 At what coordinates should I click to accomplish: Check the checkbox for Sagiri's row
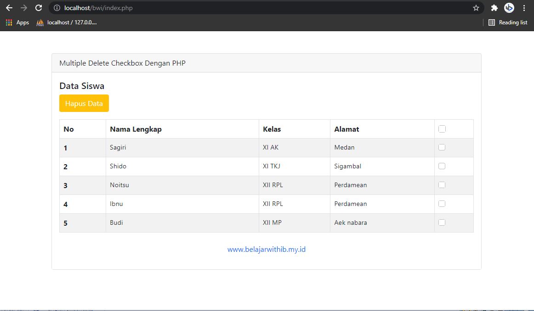click(x=442, y=147)
